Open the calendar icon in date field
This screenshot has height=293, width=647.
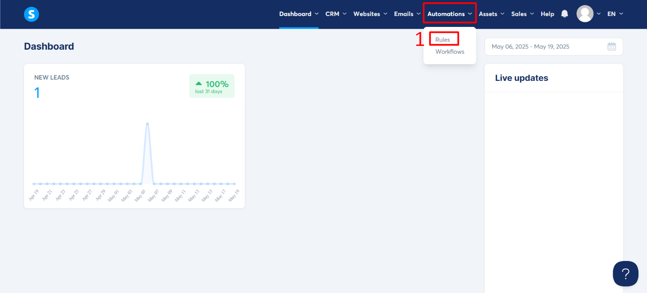(x=612, y=47)
